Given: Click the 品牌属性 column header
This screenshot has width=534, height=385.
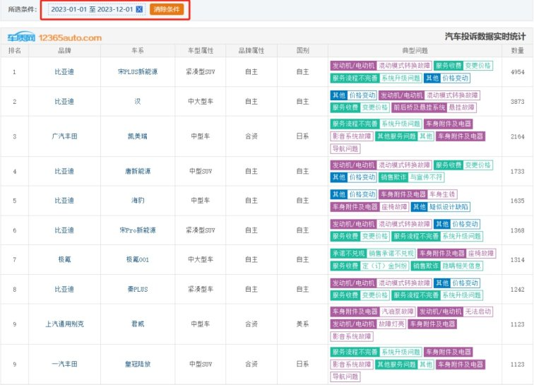Looking at the screenshot, I should click(251, 51).
